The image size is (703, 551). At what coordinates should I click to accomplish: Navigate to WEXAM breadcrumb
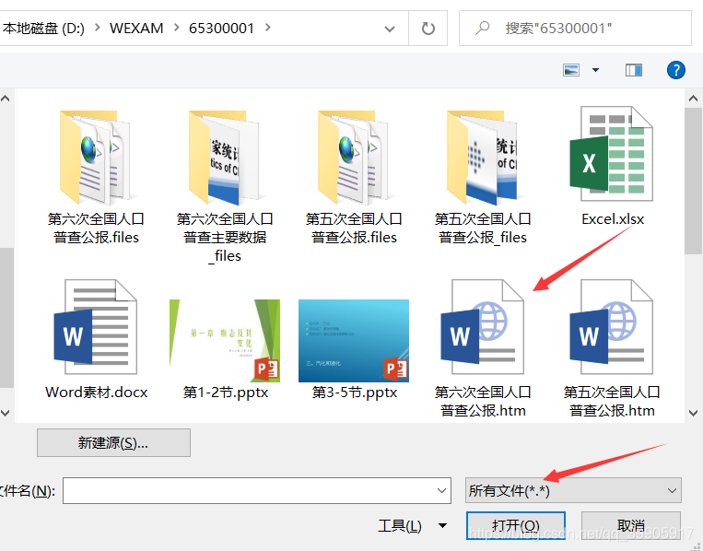tap(136, 29)
